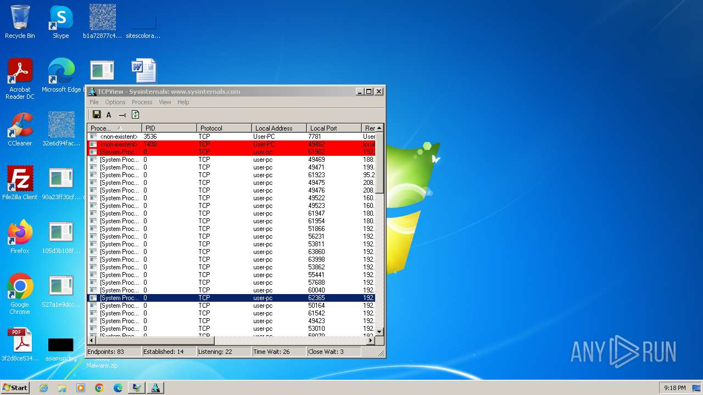Click the TCPView taskbar button
This screenshot has height=395, width=703.
(x=155, y=388)
